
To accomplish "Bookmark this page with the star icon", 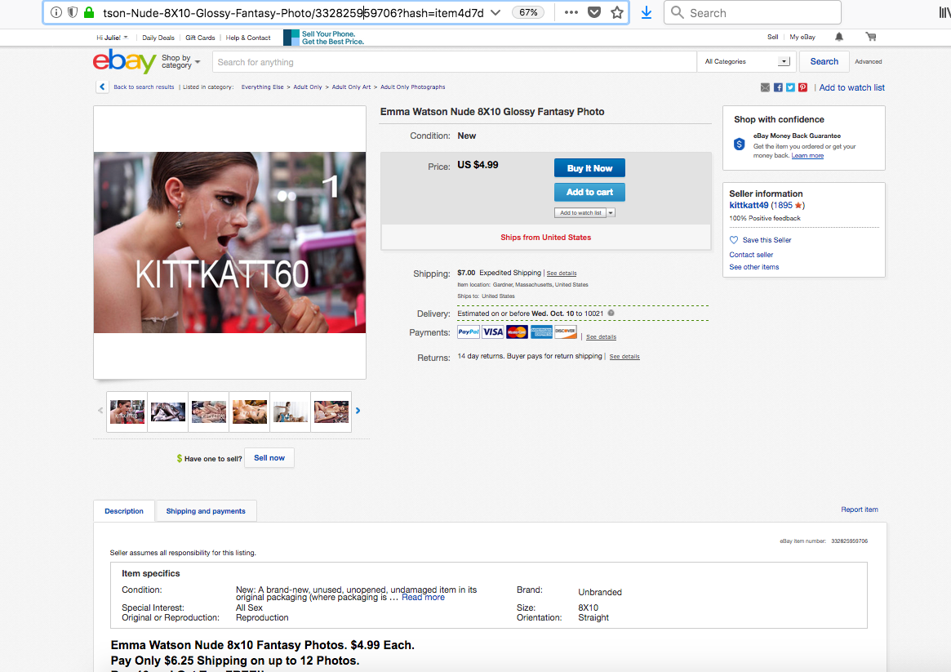I will [617, 12].
